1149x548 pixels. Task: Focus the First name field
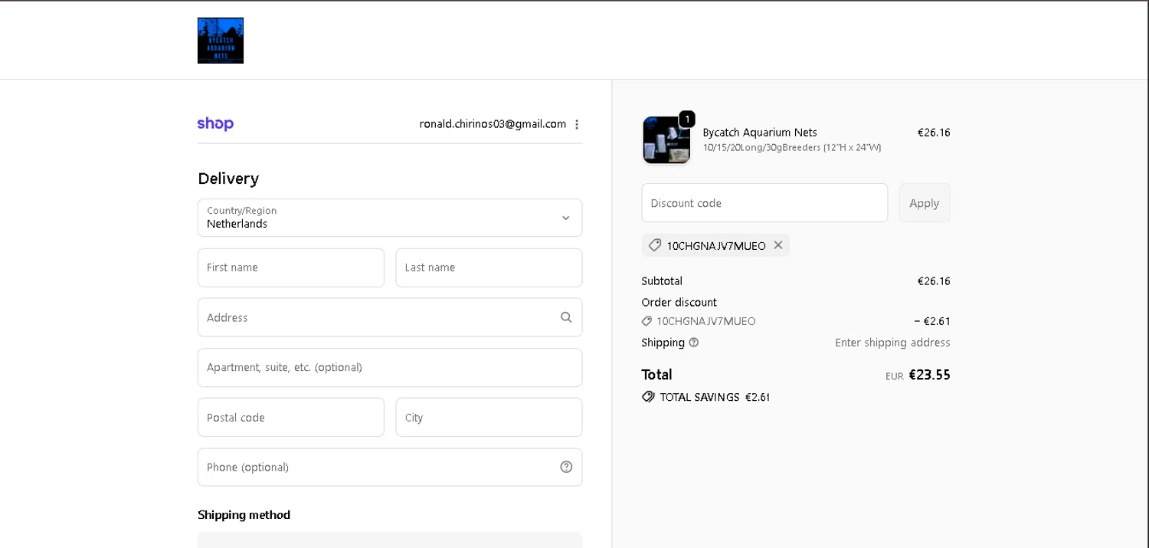tap(291, 267)
